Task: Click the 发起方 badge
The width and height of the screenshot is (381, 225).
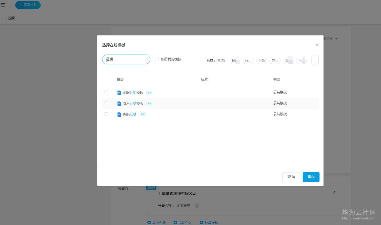Action: click(151, 187)
